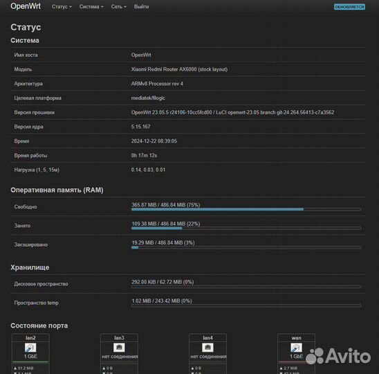Click the Версия ядра label
The height and width of the screenshot is (374, 379).
point(28,127)
